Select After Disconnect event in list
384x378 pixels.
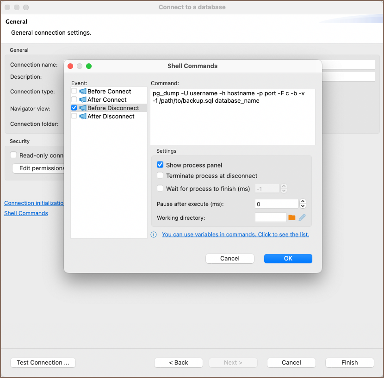[111, 117]
